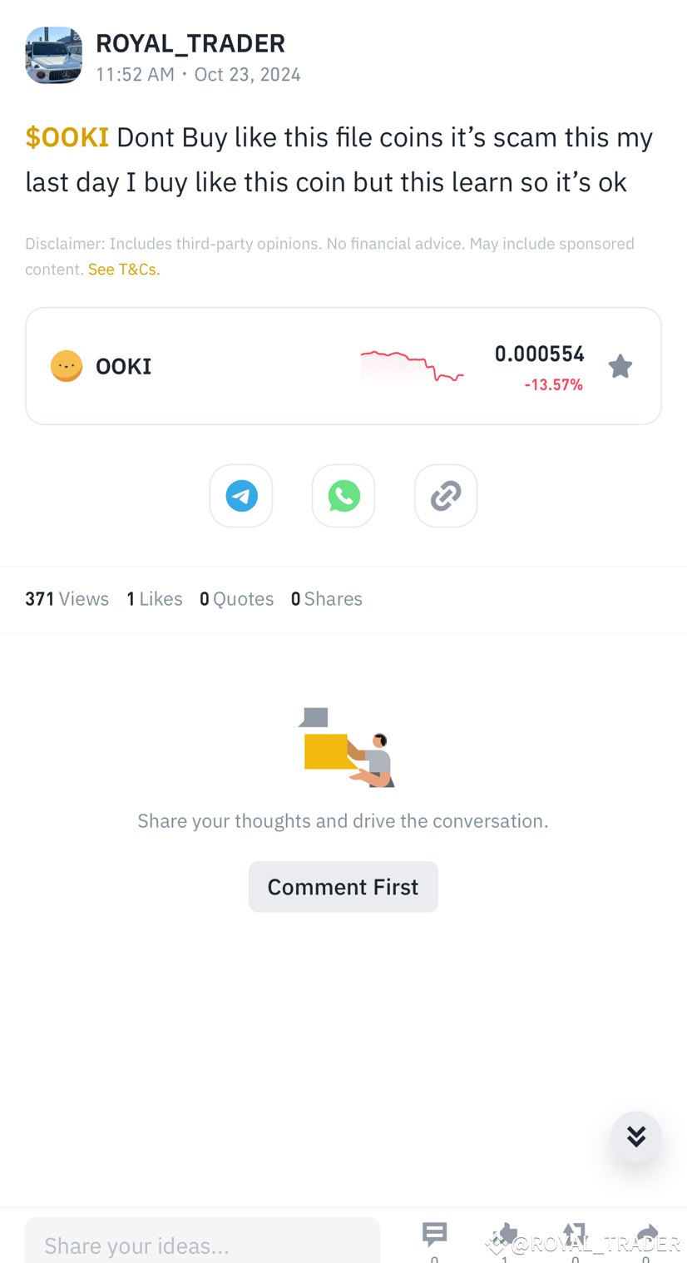The image size is (687, 1263).
Task: Click the OOKI token emoji icon
Action: click(x=66, y=365)
